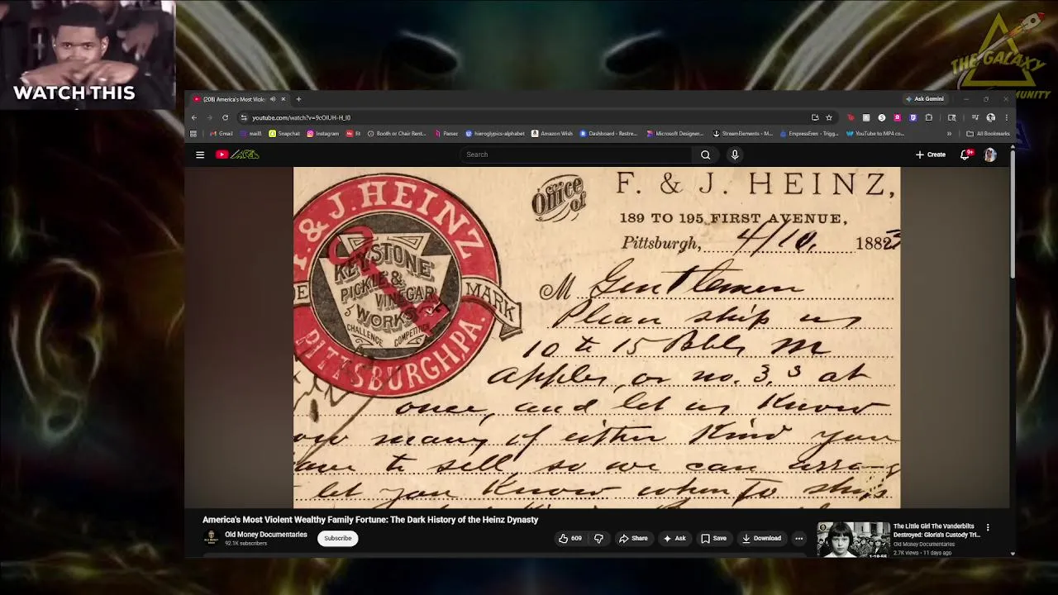Open the browser extensions puzzle icon
The width and height of the screenshot is (1058, 595).
[x=929, y=117]
